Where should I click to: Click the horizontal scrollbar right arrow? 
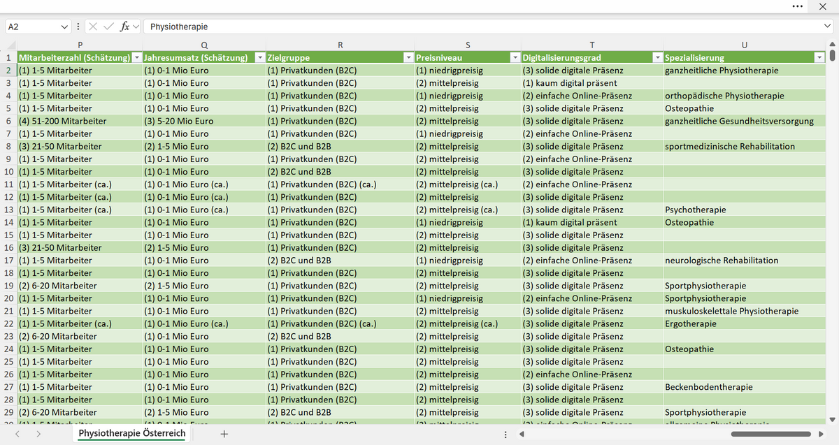coord(822,434)
